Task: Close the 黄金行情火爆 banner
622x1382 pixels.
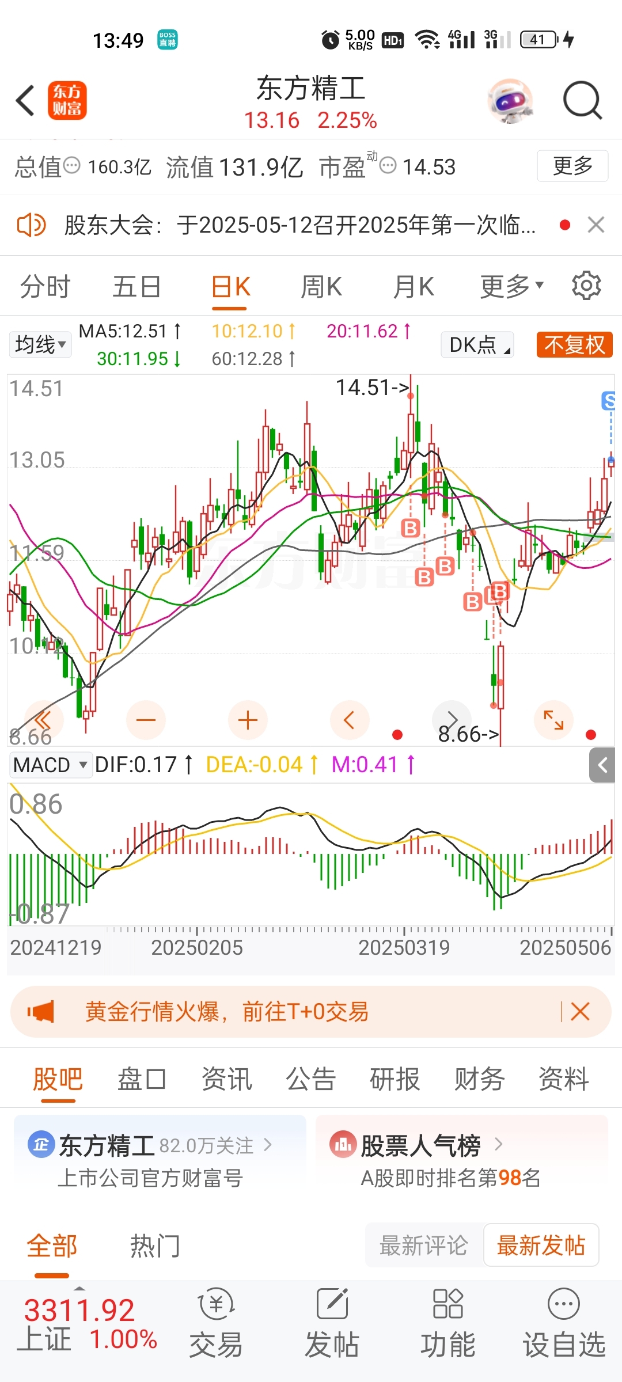Action: [580, 1011]
